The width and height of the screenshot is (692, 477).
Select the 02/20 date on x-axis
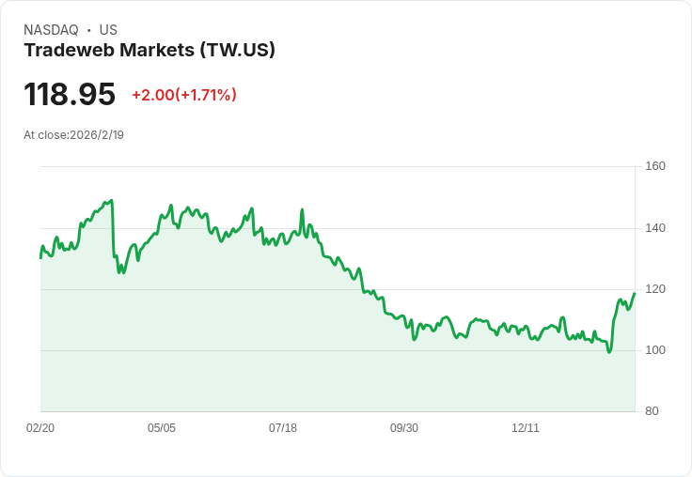40,428
